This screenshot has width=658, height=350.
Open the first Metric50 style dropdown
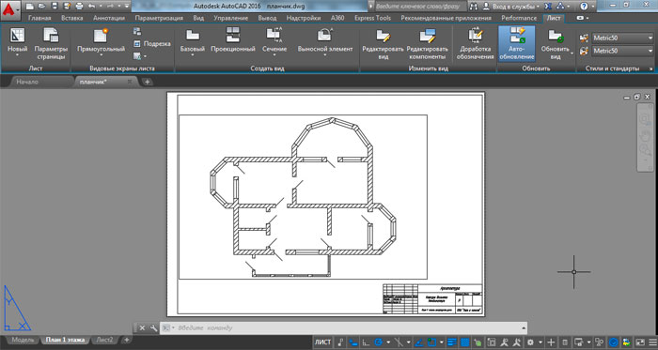[x=622, y=38]
